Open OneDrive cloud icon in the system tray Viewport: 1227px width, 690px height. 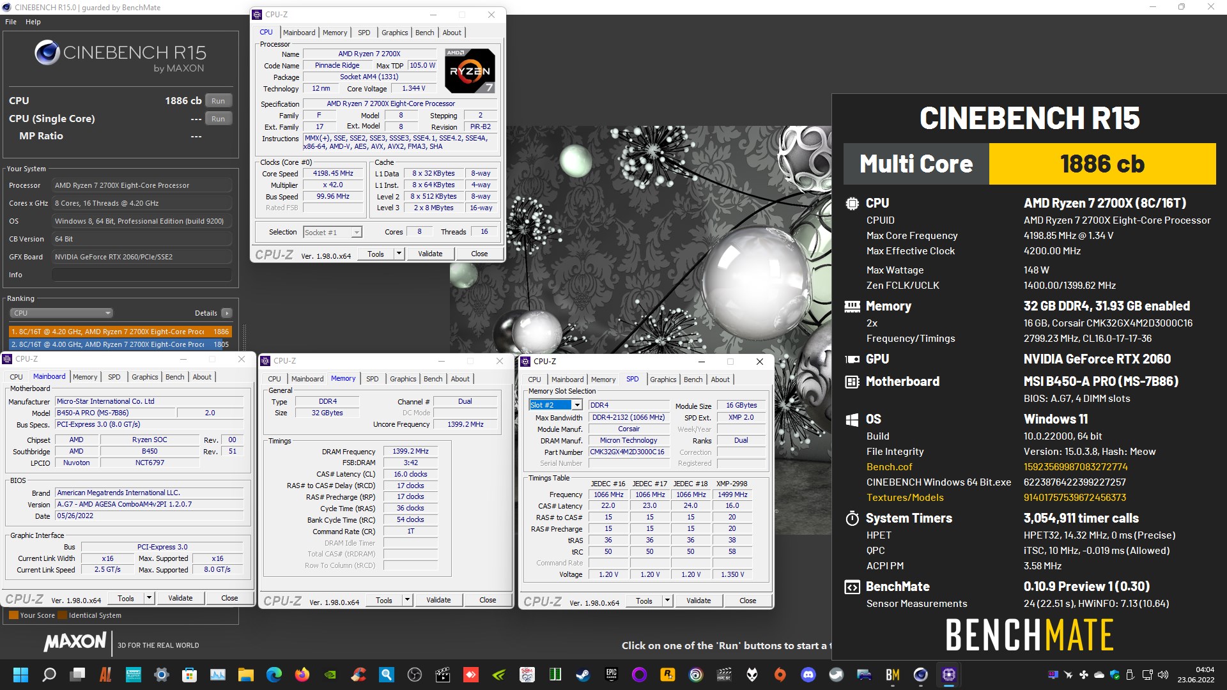pyautogui.click(x=1099, y=675)
